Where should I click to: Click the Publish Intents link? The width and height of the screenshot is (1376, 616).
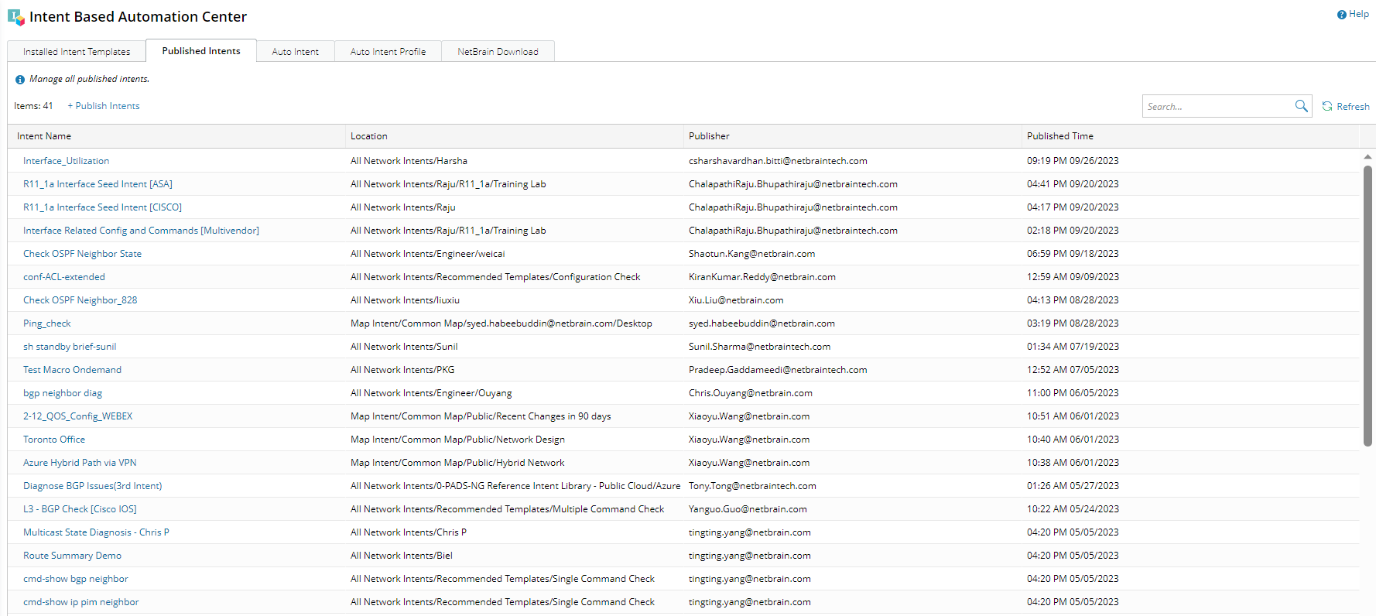[x=104, y=106]
